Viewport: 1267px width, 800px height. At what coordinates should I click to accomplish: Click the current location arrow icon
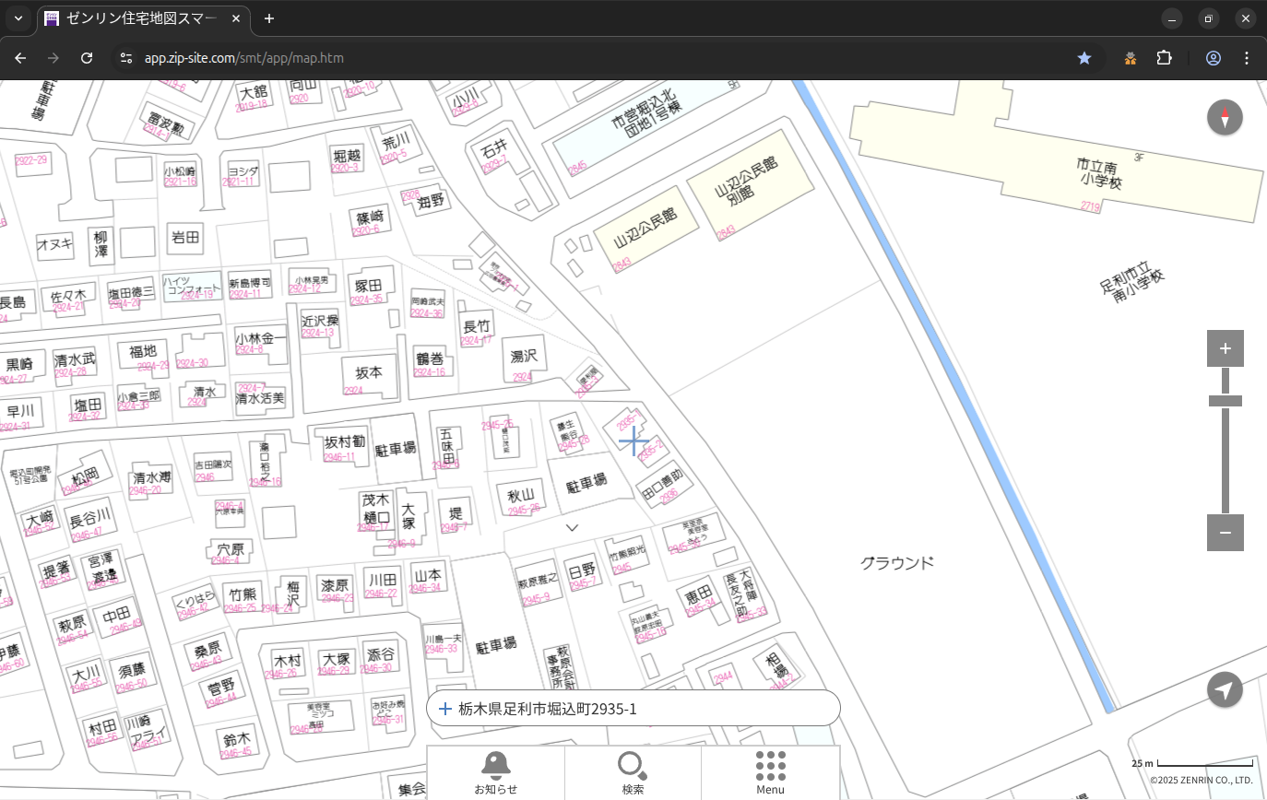tap(1225, 689)
